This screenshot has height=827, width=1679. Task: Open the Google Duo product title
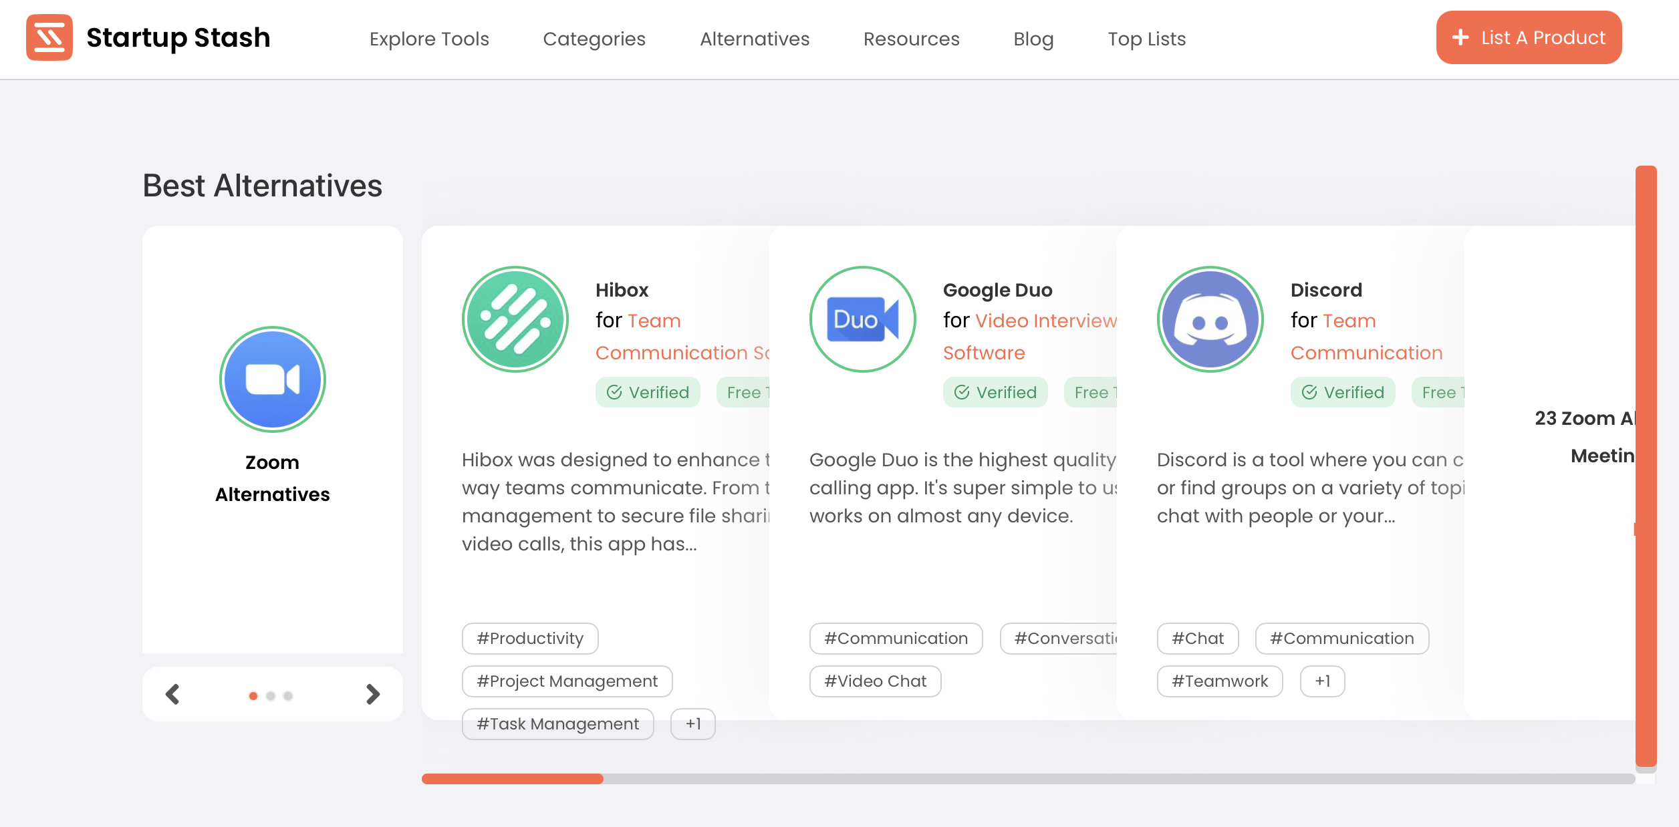coord(997,290)
